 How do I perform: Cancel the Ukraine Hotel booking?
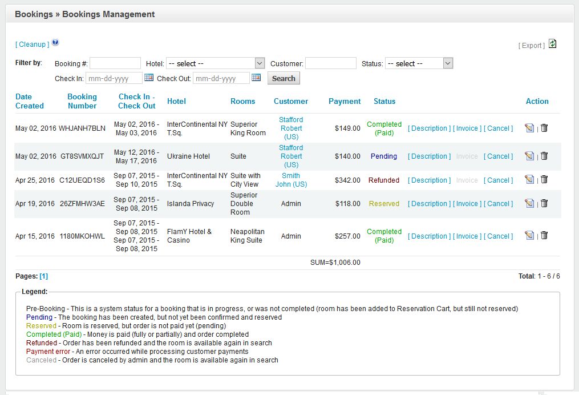[x=498, y=156]
